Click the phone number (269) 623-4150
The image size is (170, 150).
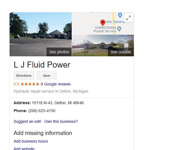click(x=42, y=111)
